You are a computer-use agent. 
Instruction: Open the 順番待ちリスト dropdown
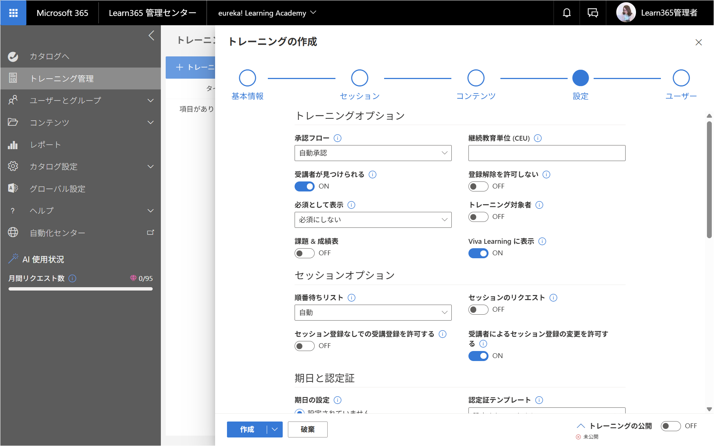tap(373, 312)
